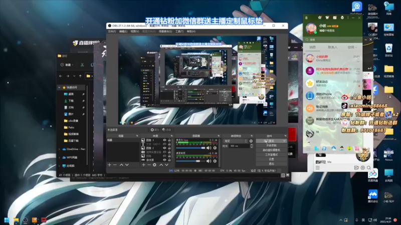Open the transition type dropdown (渐变)
The height and width of the screenshot is (225, 401).
(235, 141)
